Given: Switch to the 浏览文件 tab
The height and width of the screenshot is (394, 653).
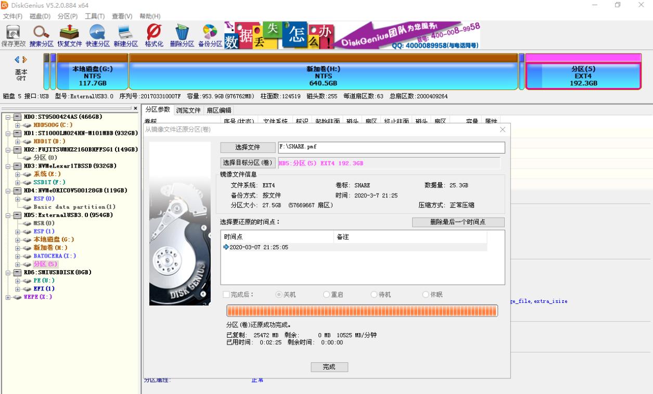Looking at the screenshot, I should [189, 110].
